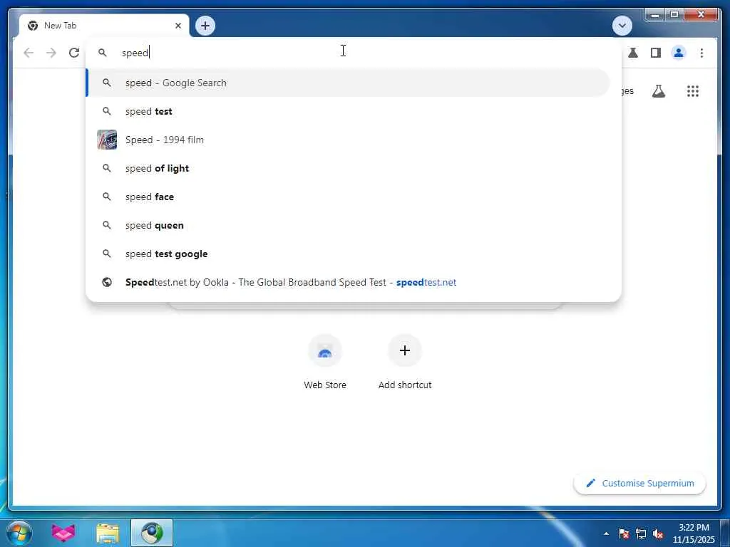Screen dimensions: 730x547
Task: Open the Speedtest.net by Ookla suggestion
Action: pyautogui.click(x=348, y=282)
